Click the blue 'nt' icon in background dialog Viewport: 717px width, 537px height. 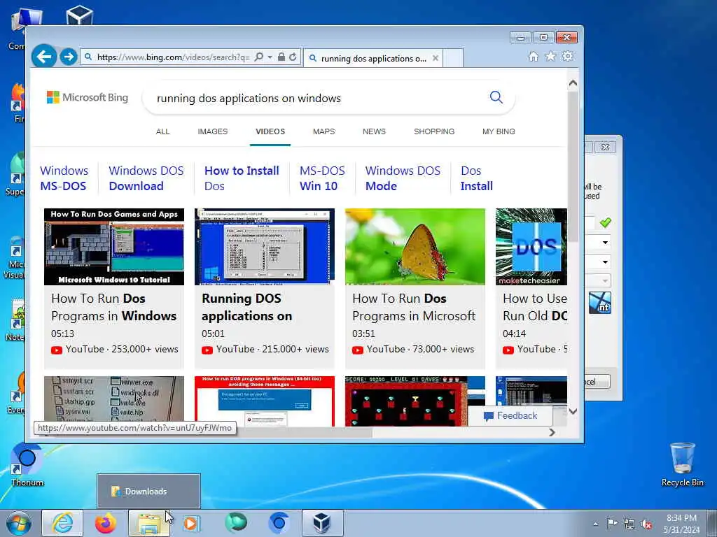[x=600, y=303]
